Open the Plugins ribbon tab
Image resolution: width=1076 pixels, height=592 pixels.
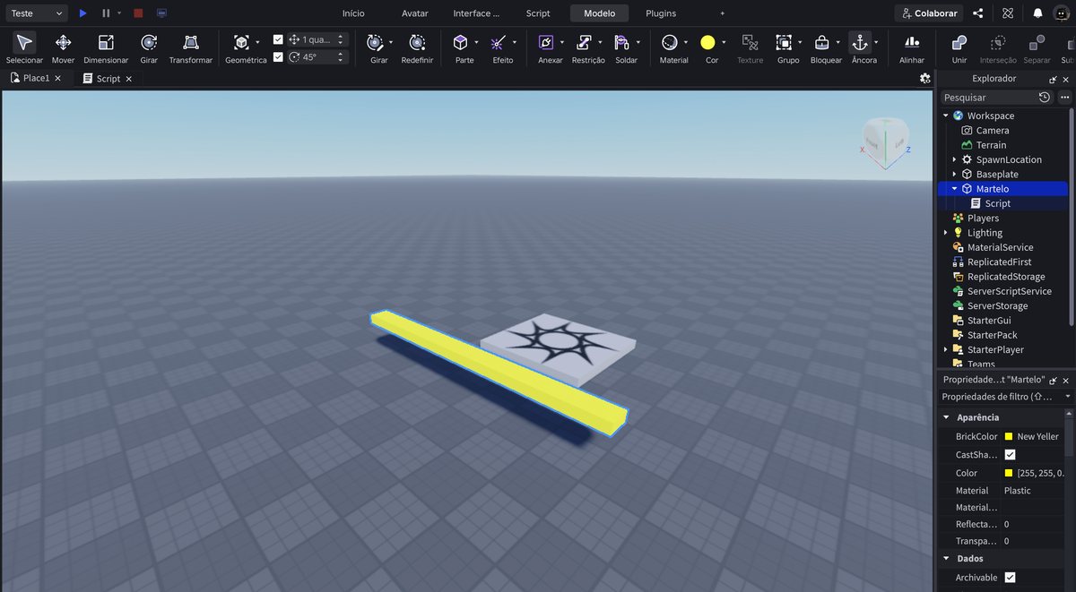point(661,13)
